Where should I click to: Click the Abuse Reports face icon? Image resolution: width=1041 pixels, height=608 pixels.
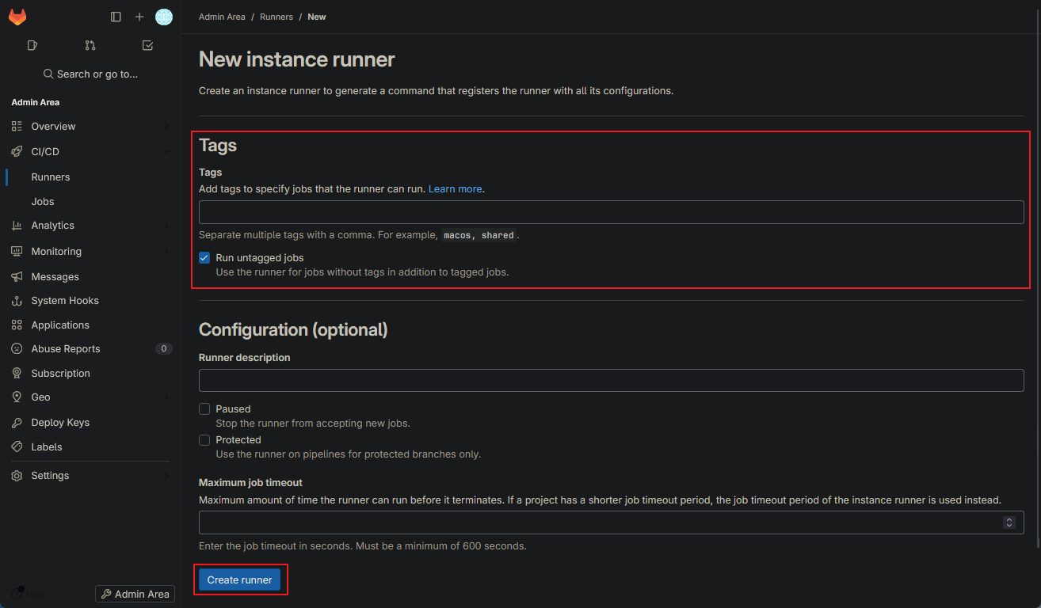tap(17, 349)
